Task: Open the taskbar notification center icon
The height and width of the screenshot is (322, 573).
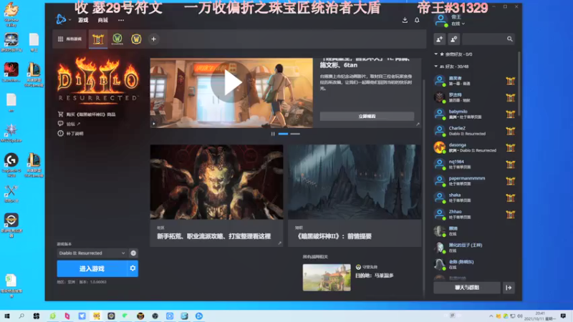Action: 563,316
